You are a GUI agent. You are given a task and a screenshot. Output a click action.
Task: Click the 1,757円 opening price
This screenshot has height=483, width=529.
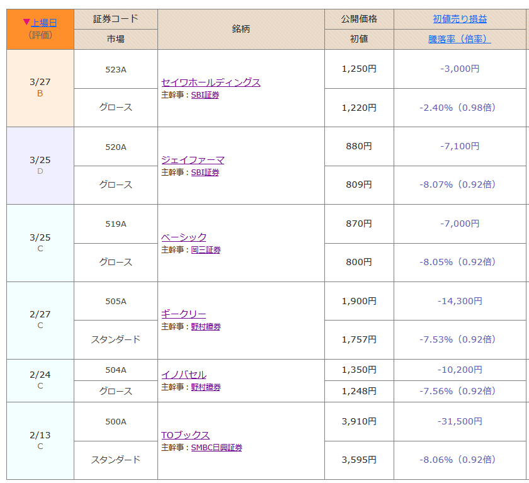coord(359,339)
